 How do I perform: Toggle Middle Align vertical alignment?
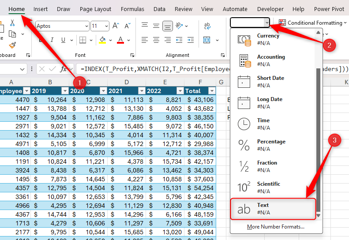click(156, 26)
